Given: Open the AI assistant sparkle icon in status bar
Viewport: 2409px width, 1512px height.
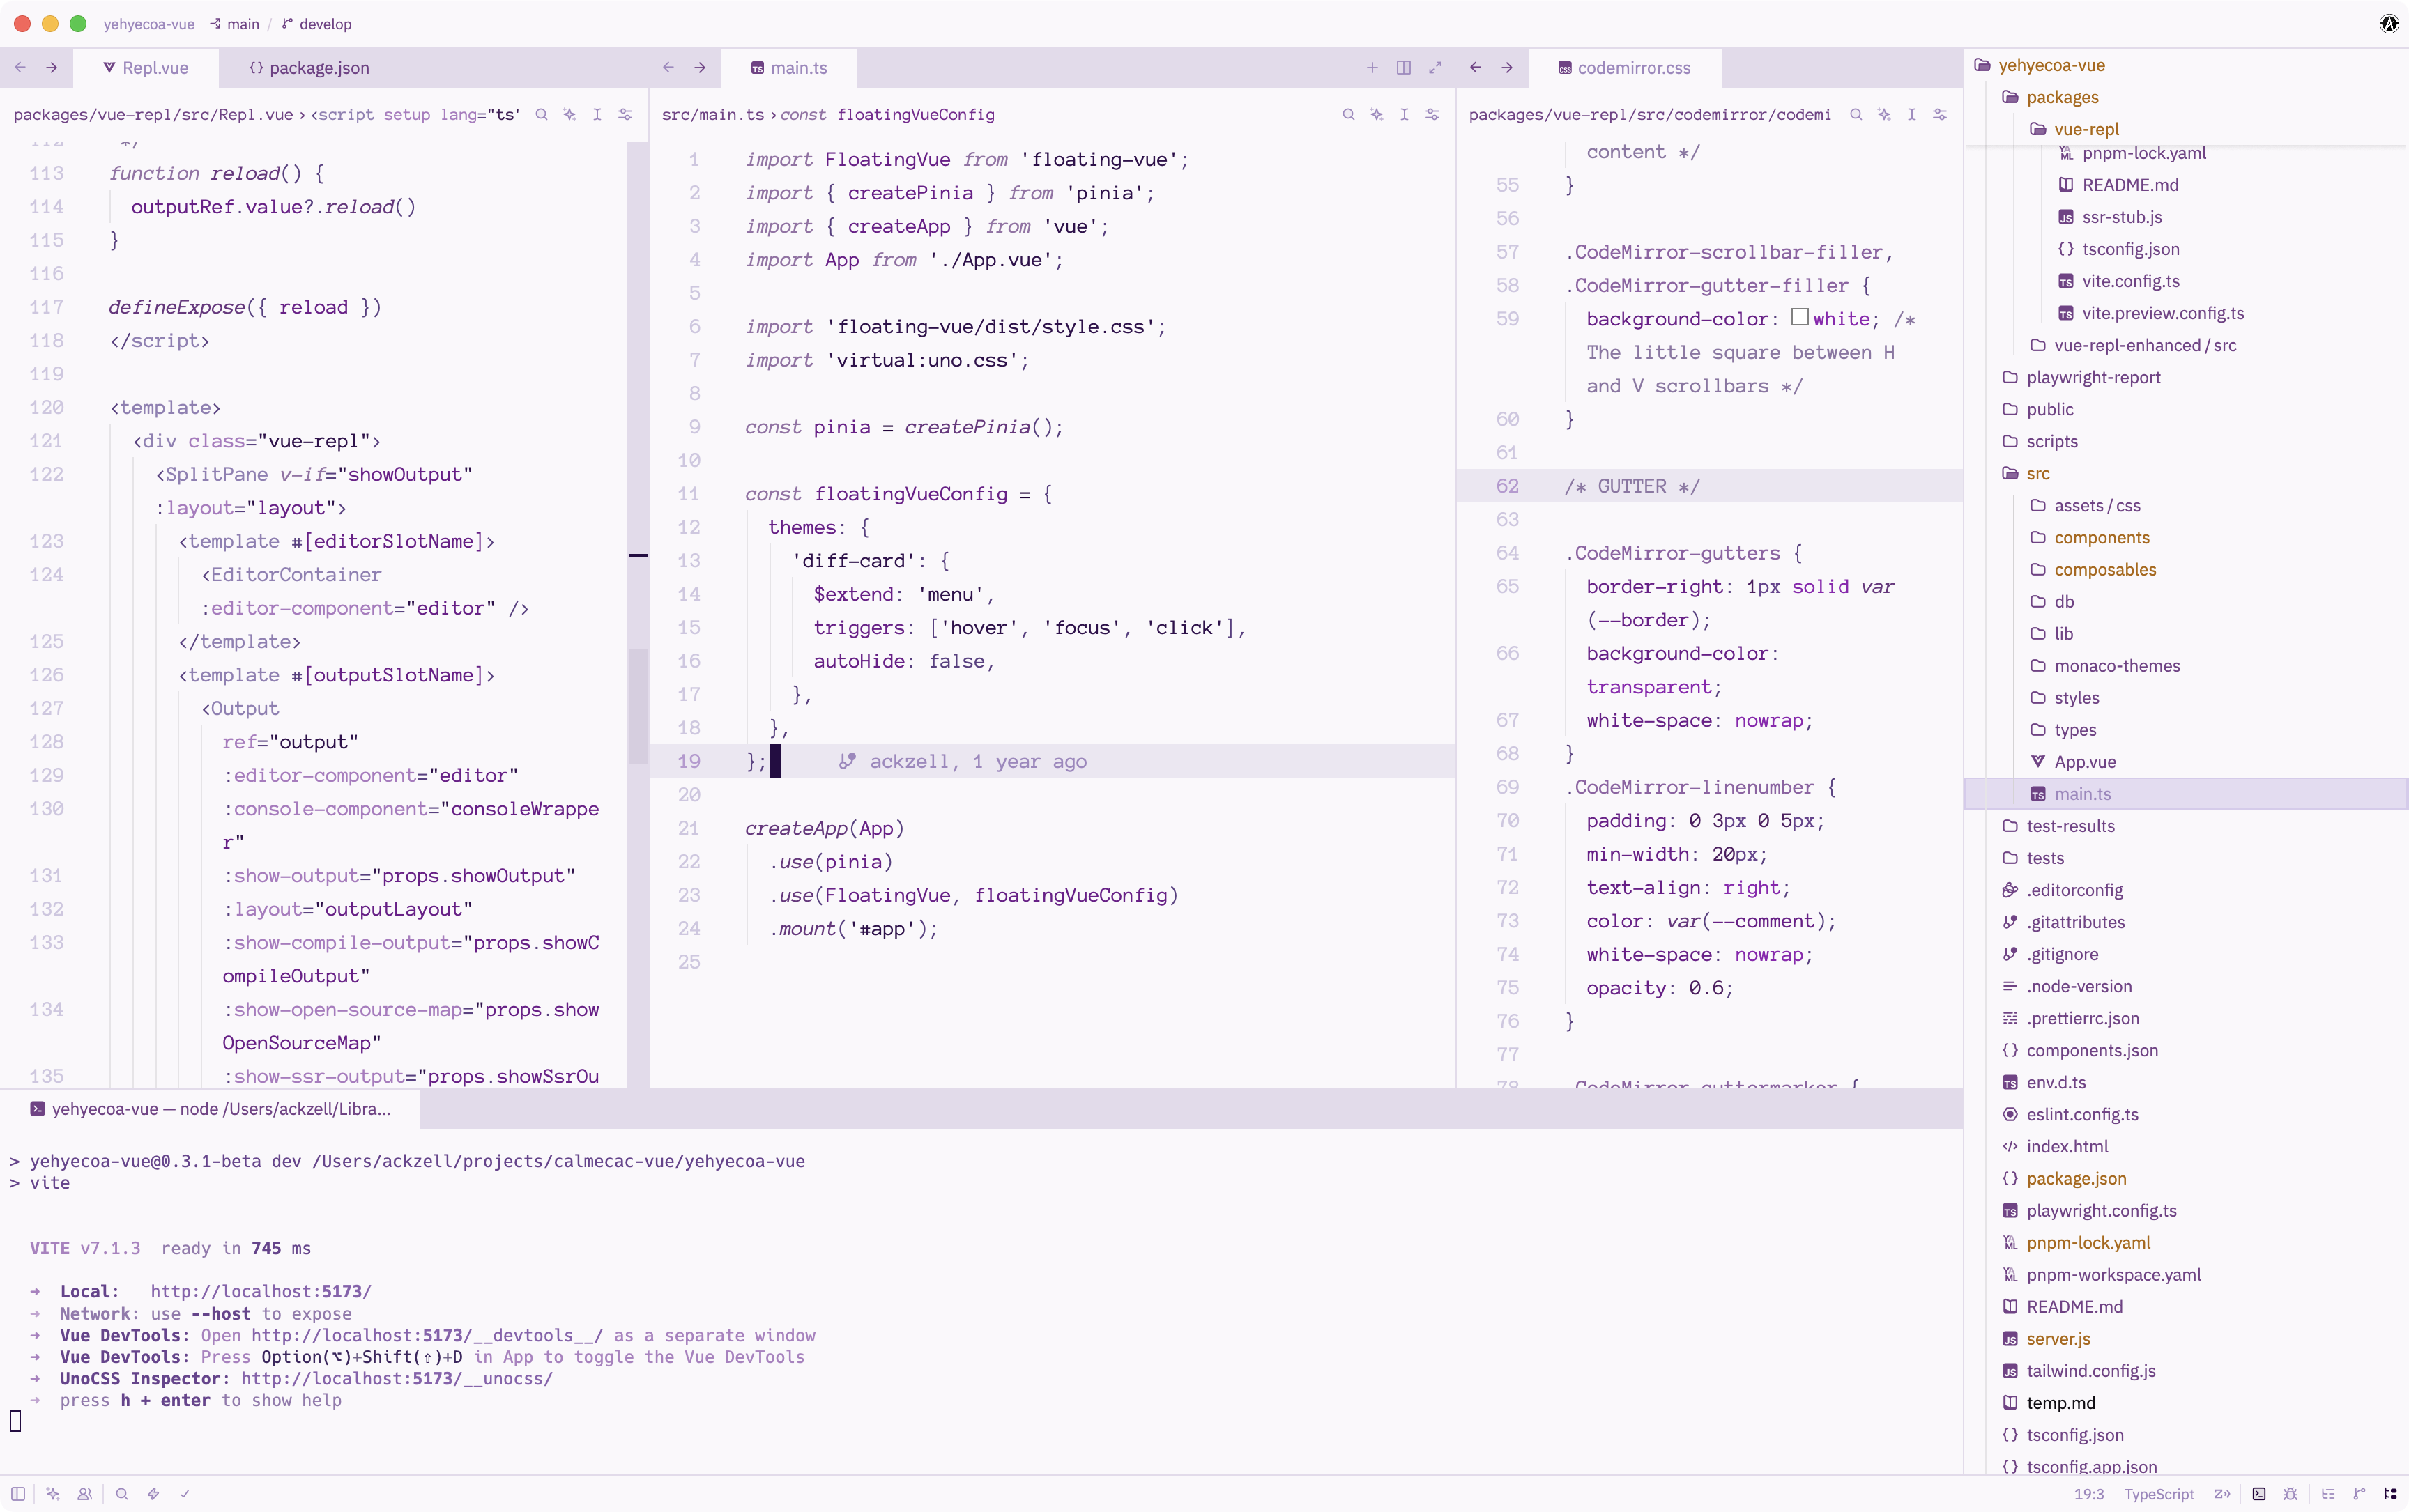Looking at the screenshot, I should [x=53, y=1494].
